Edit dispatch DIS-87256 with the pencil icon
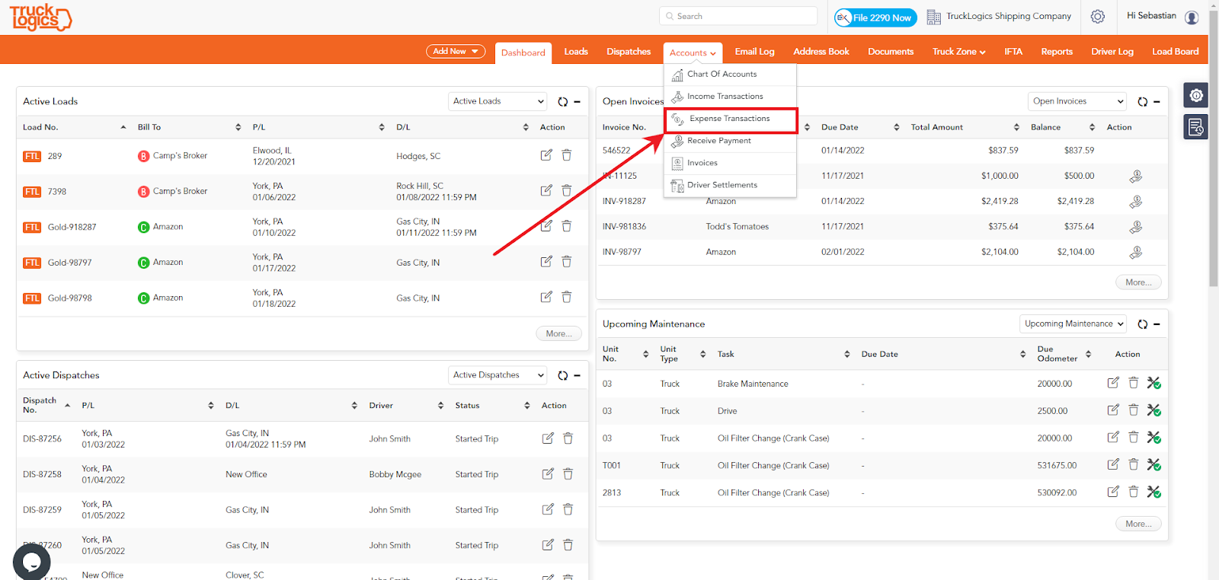 (x=548, y=438)
